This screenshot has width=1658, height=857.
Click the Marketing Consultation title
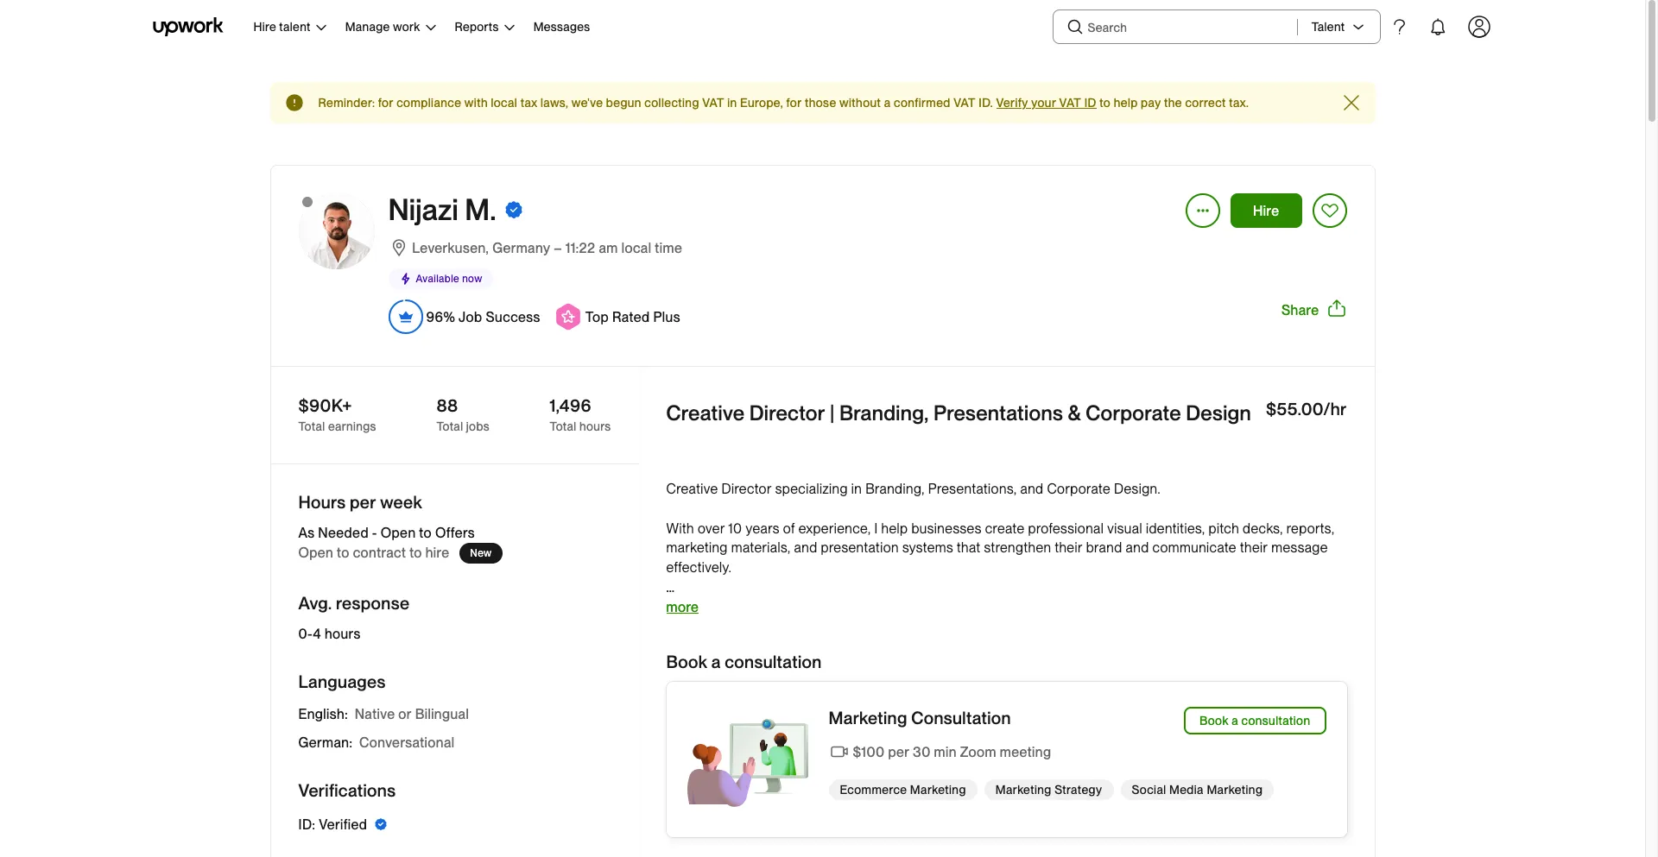coord(919,718)
